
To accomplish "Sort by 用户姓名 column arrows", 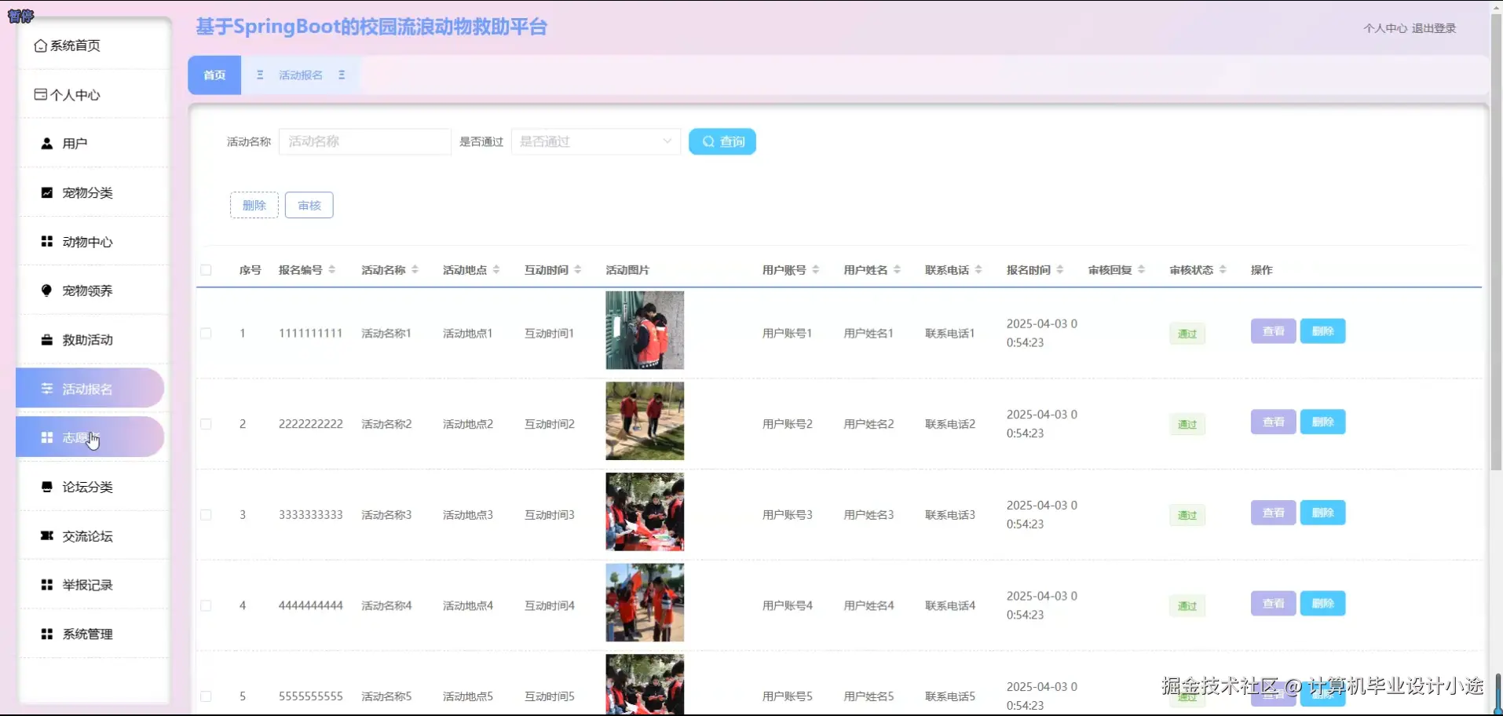I will pos(897,269).
